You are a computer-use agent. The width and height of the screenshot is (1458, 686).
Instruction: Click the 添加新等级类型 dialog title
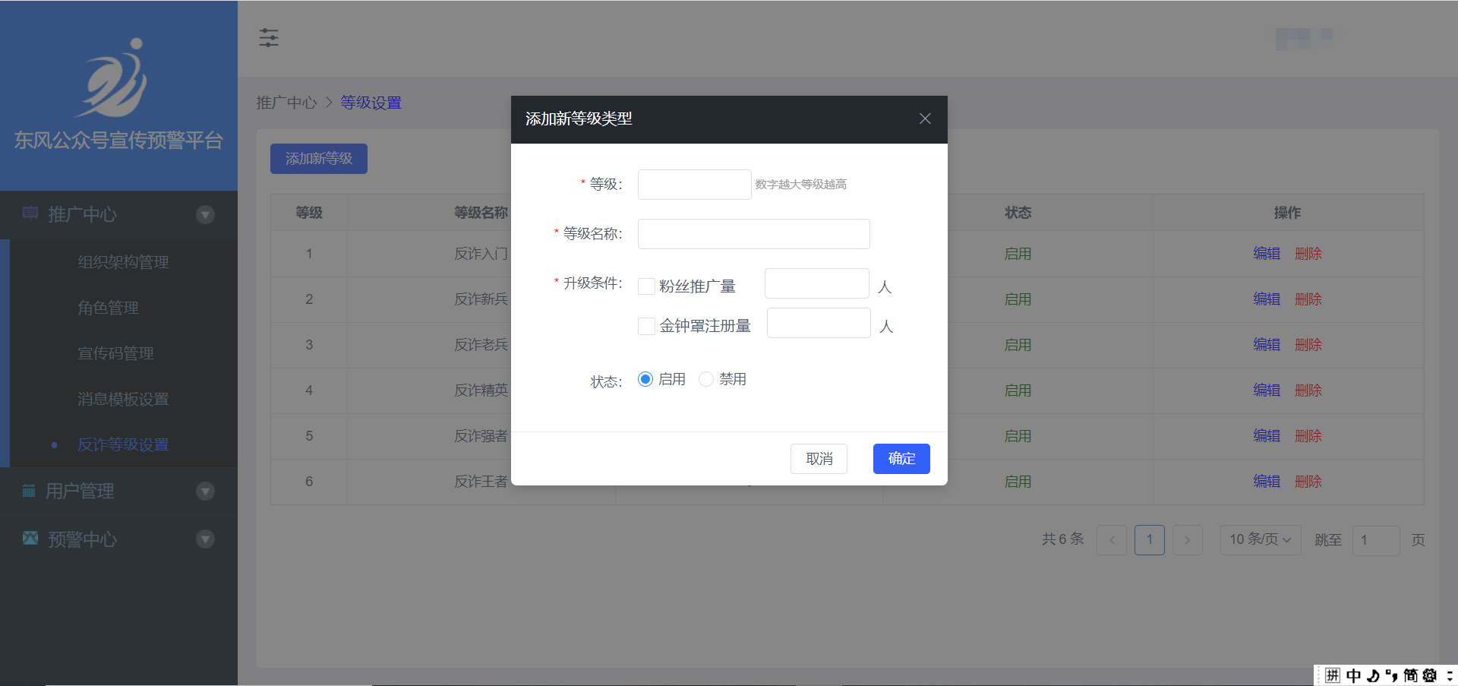point(579,119)
